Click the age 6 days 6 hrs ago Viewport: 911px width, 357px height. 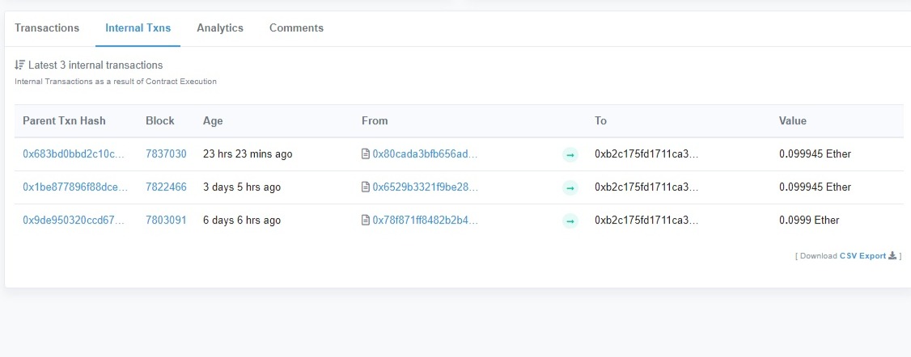point(242,220)
